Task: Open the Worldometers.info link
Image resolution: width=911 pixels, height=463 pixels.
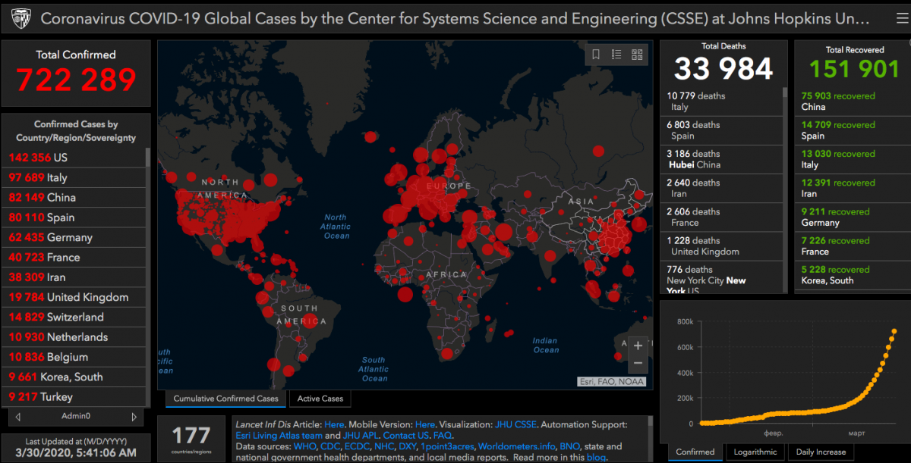Action: [516, 446]
